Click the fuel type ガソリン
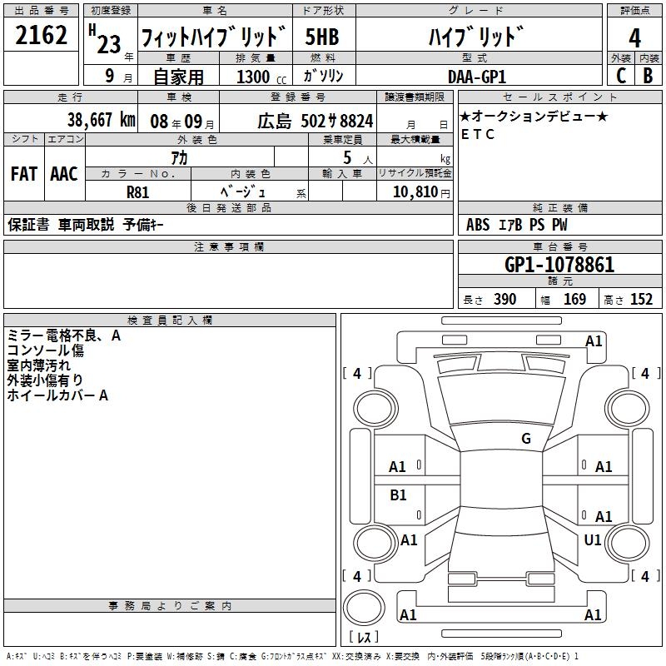Screen dimensions: 666x666 click(323, 76)
